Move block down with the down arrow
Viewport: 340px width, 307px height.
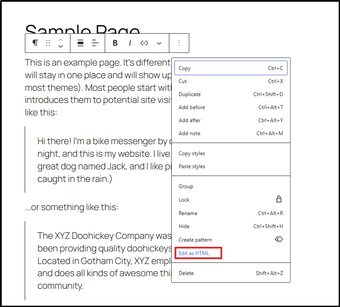click(x=61, y=46)
